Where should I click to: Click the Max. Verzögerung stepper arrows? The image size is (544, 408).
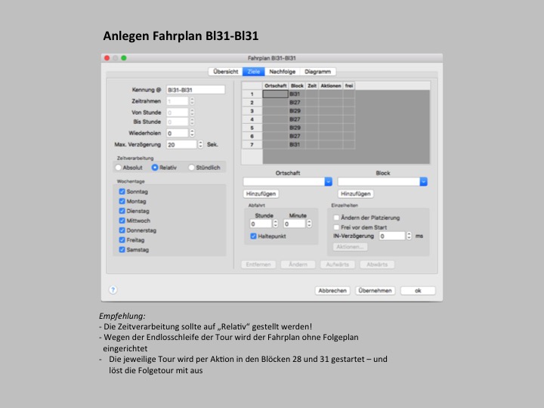pos(200,144)
